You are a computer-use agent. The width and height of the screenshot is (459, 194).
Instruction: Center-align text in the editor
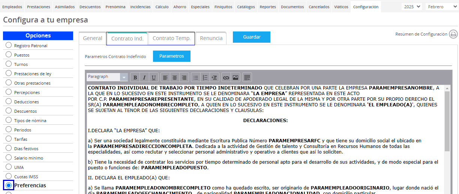(174, 78)
